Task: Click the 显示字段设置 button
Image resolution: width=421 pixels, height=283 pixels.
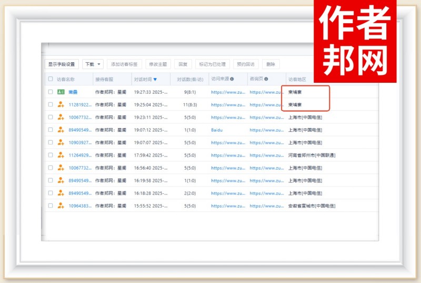Action: coord(62,64)
